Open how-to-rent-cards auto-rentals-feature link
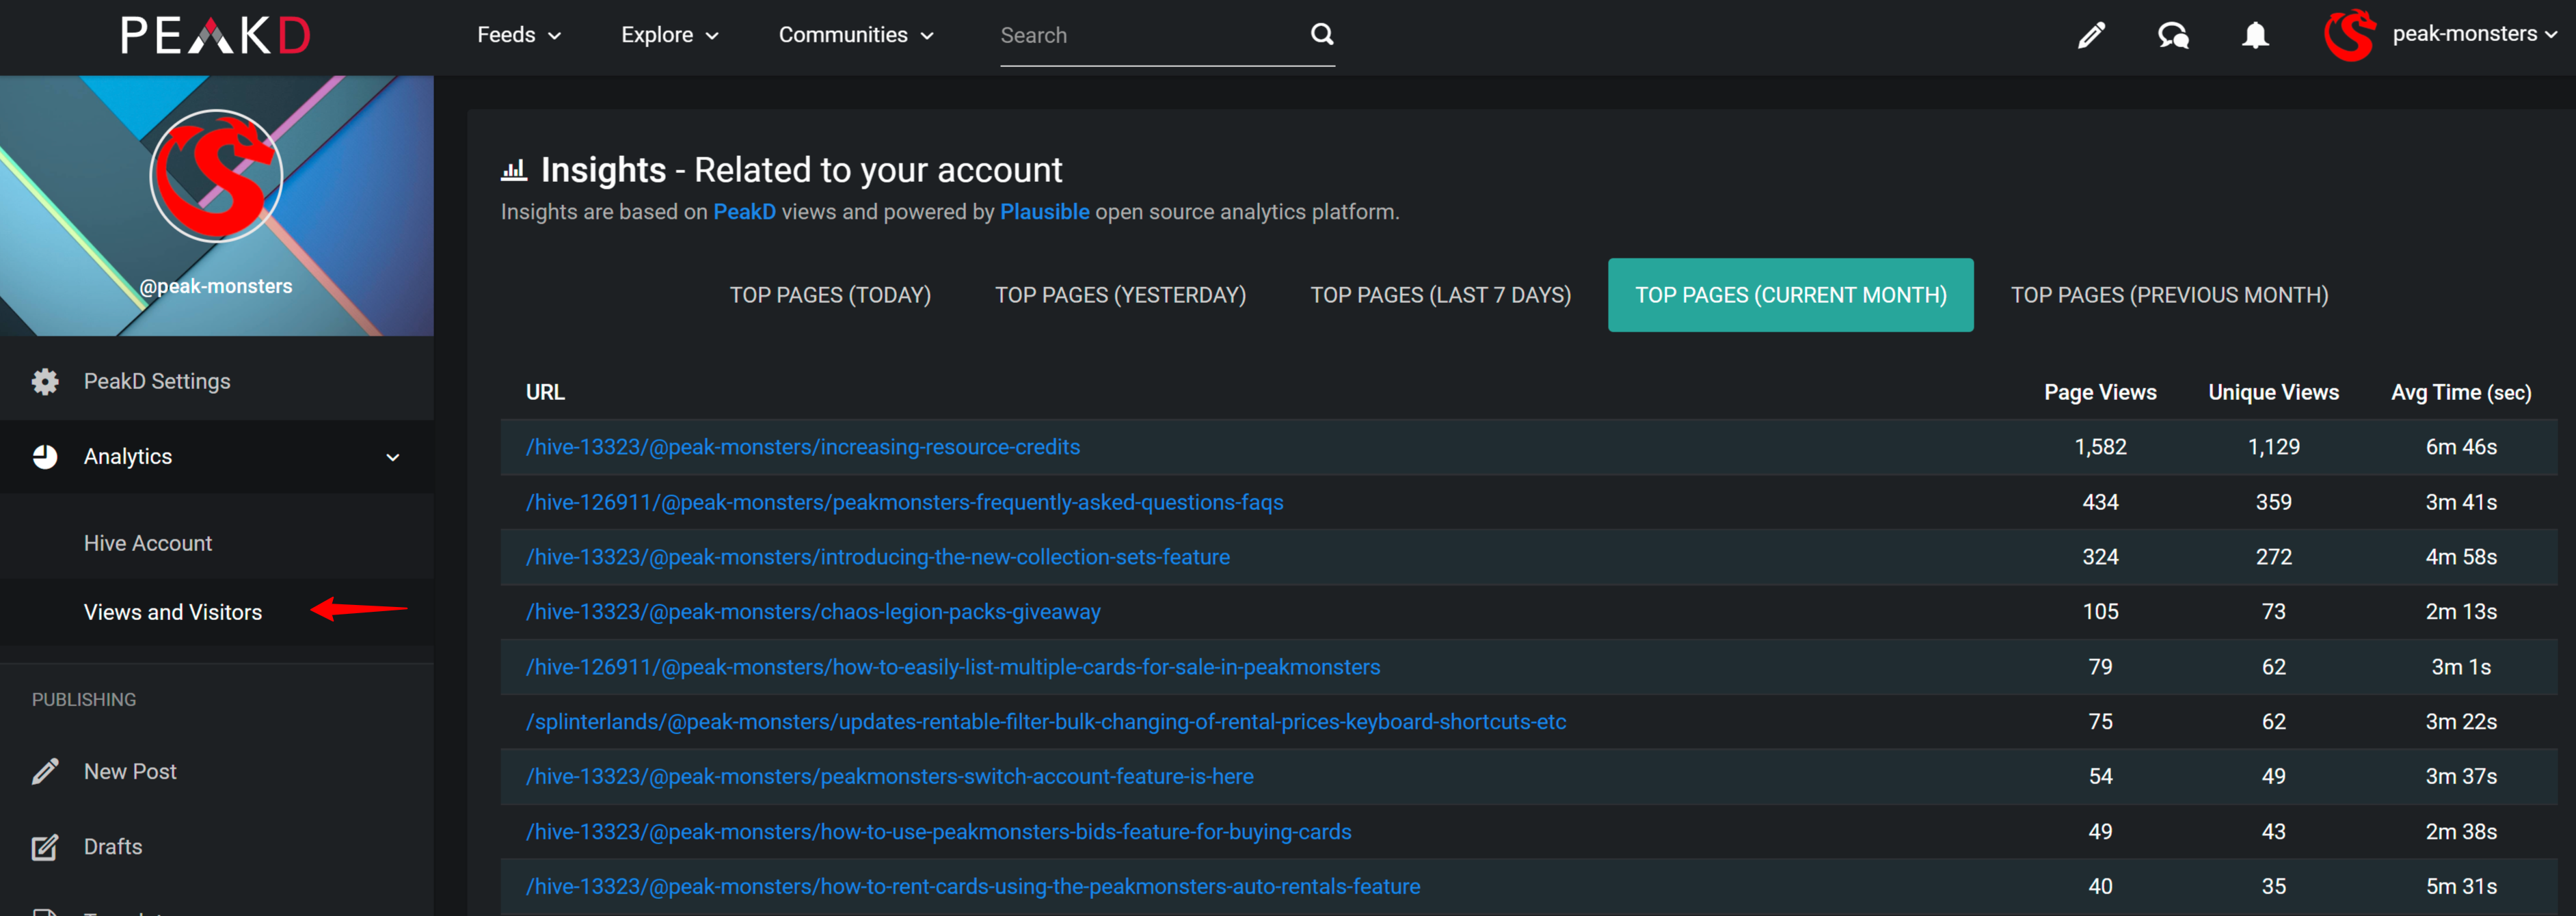Screen dimensions: 2576x916 click(972, 886)
